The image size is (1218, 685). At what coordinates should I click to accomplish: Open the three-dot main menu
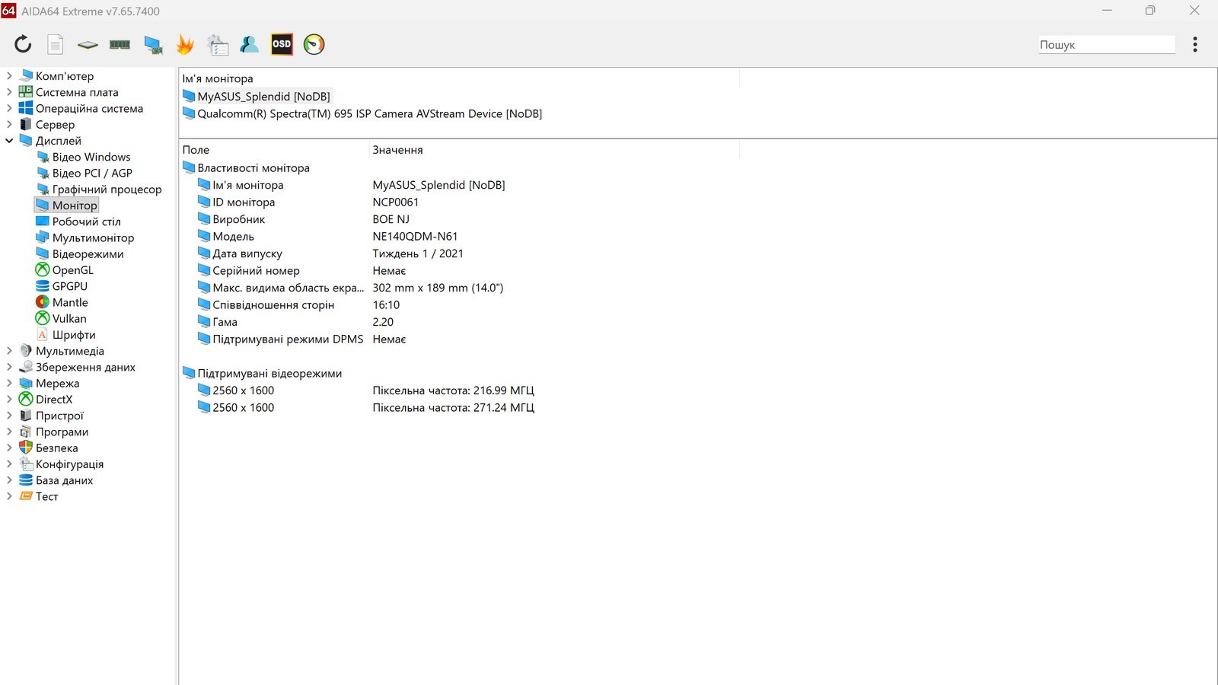tap(1195, 44)
